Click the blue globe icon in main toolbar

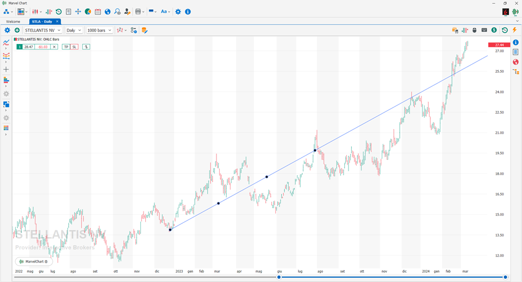click(108, 11)
